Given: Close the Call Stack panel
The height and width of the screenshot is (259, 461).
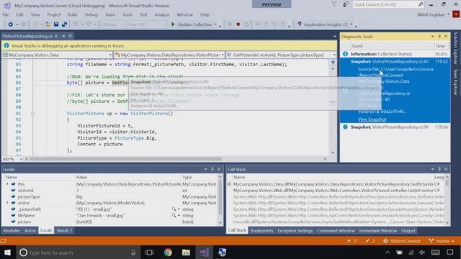Looking at the screenshot, I should tap(446, 169).
